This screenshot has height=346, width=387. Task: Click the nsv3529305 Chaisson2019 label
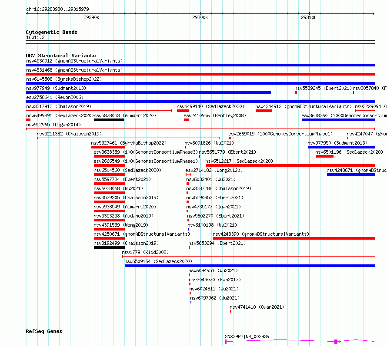click(126, 198)
